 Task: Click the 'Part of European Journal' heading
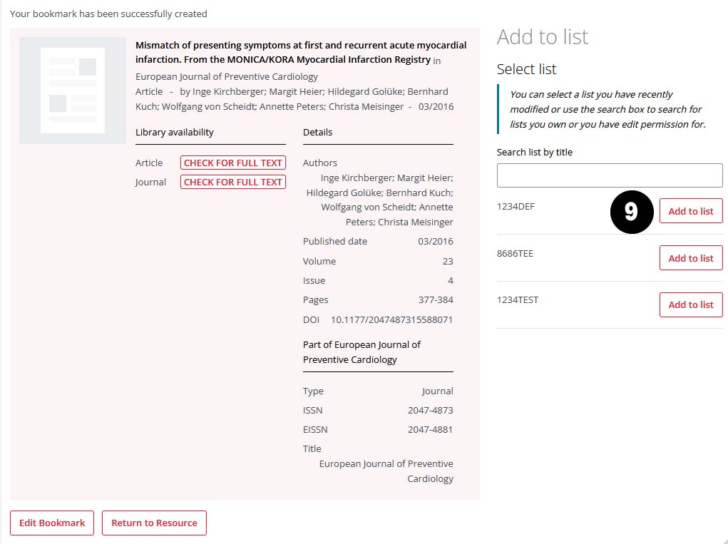(362, 351)
